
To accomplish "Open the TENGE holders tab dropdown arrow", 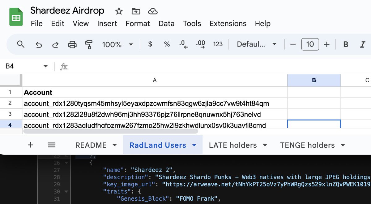I will 343,145.
